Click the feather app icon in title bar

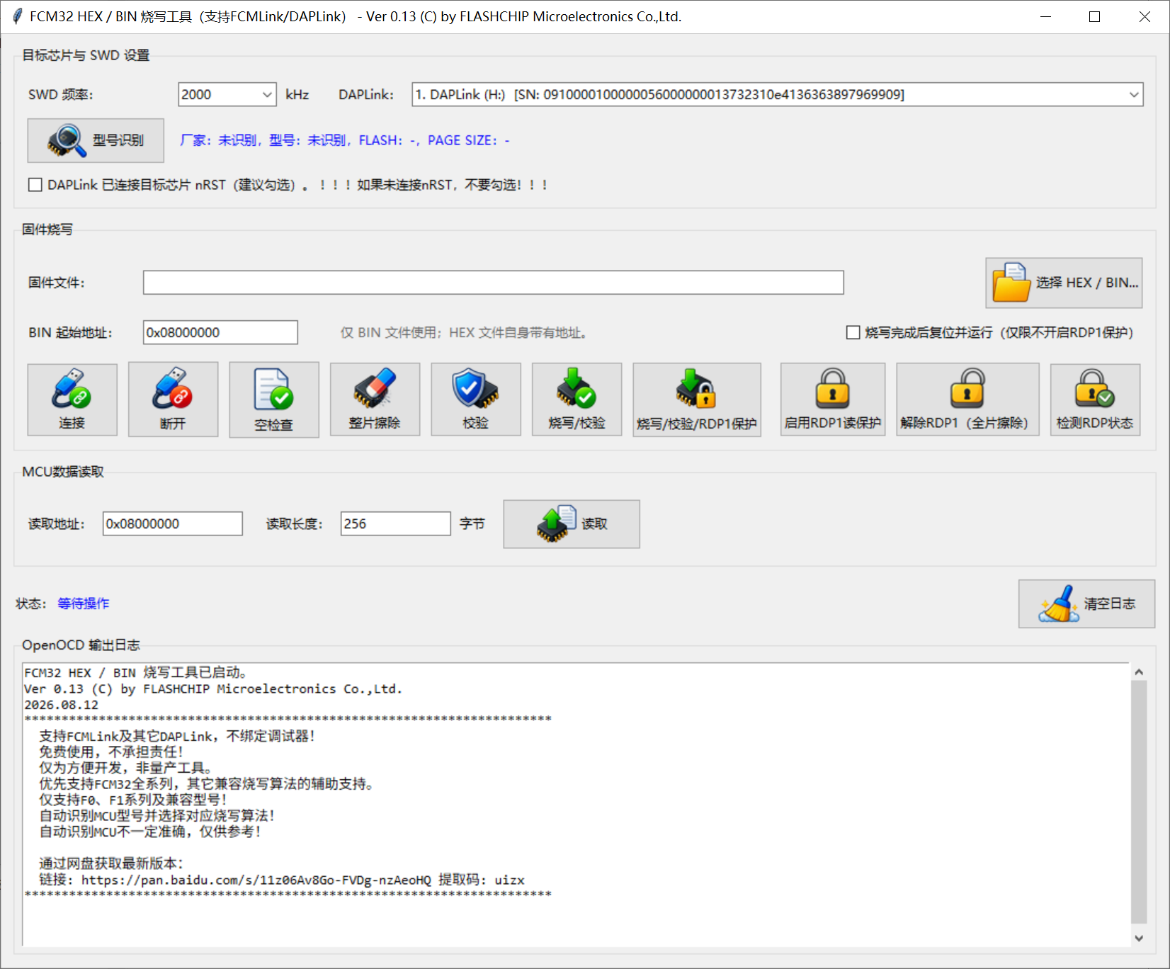[17, 16]
